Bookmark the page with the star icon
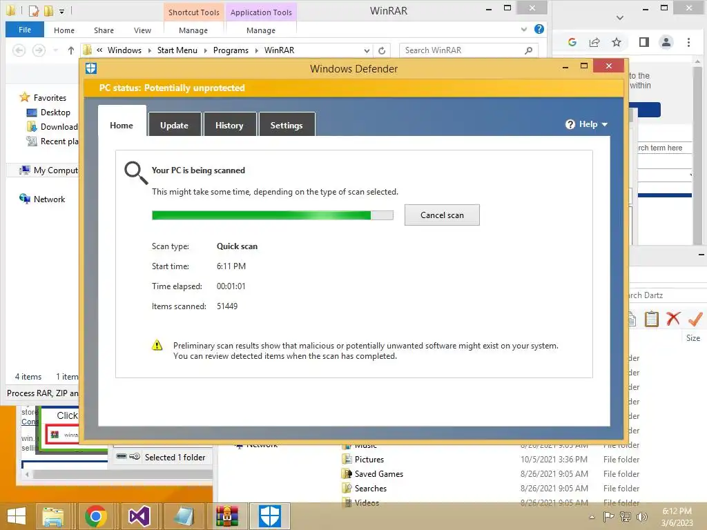 point(617,42)
